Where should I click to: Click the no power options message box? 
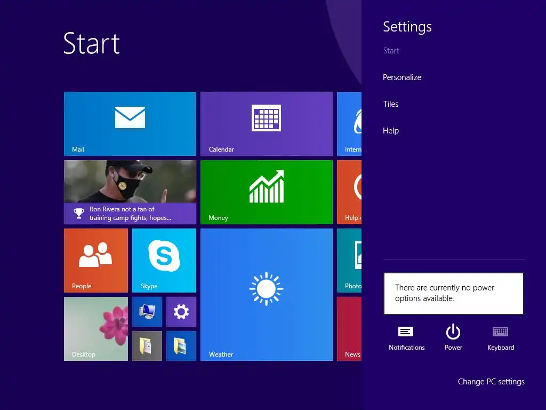pyautogui.click(x=453, y=294)
